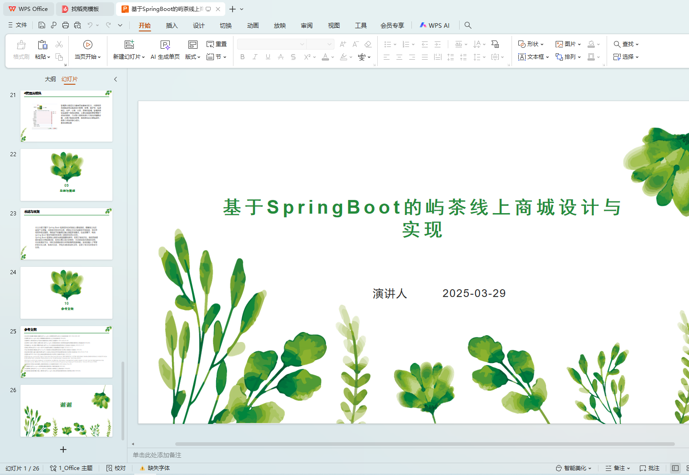Viewport: 689px width, 475px height.
Task: Toggle justify text alignment
Action: pos(425,57)
